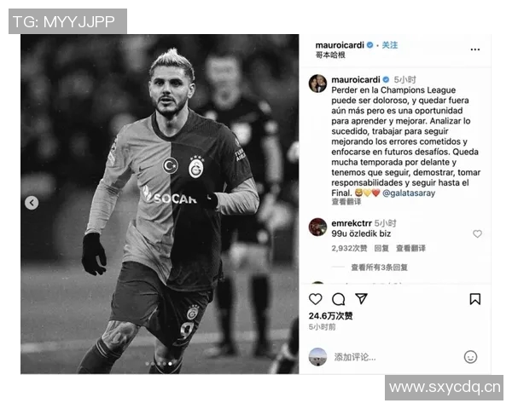
Task: Share the post with the paper plane icon
Action: (361, 299)
